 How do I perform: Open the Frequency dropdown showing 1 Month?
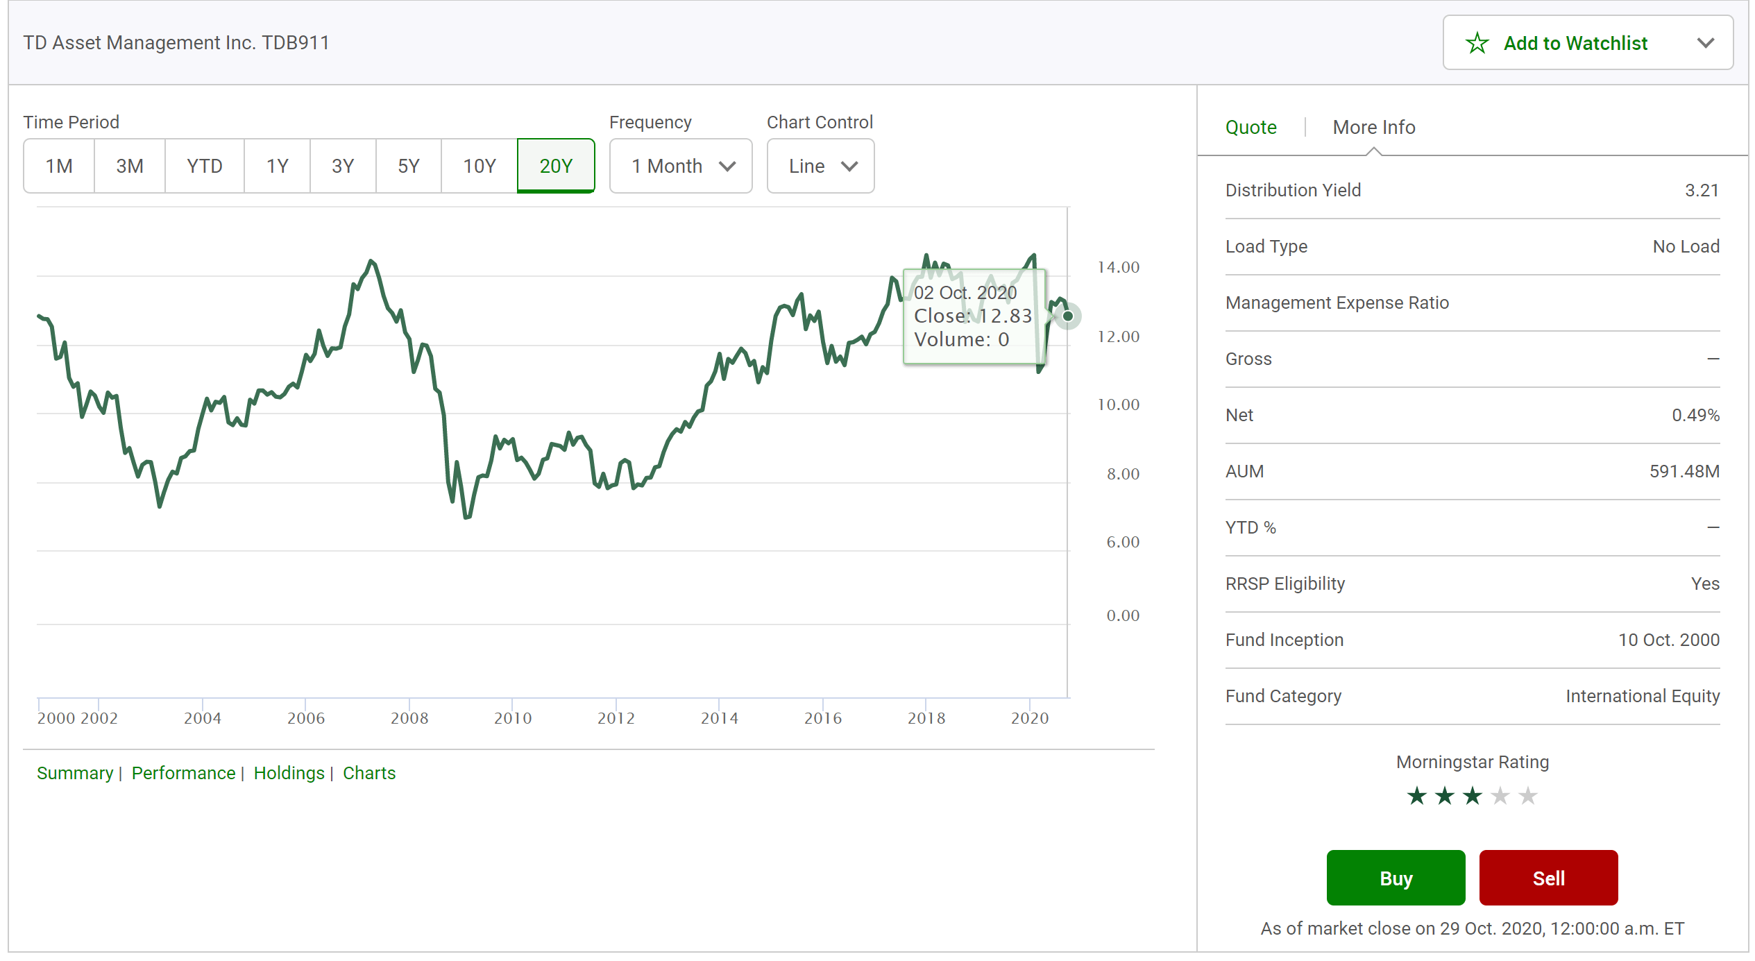click(680, 166)
